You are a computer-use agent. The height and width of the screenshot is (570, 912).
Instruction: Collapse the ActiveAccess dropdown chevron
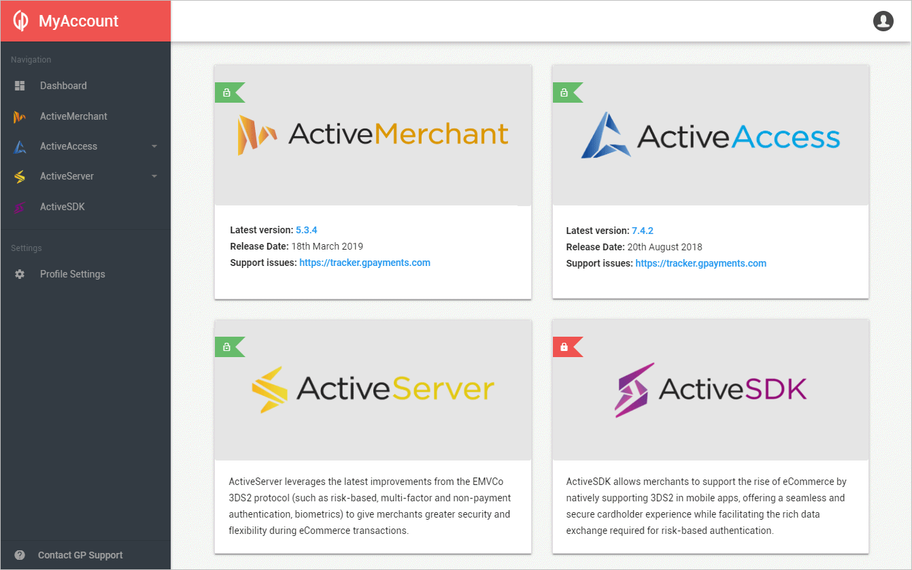tap(154, 146)
